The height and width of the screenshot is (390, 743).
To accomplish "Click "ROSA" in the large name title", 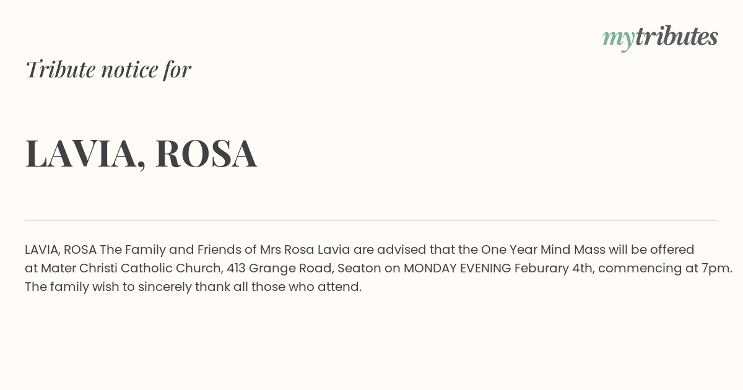I will [206, 153].
